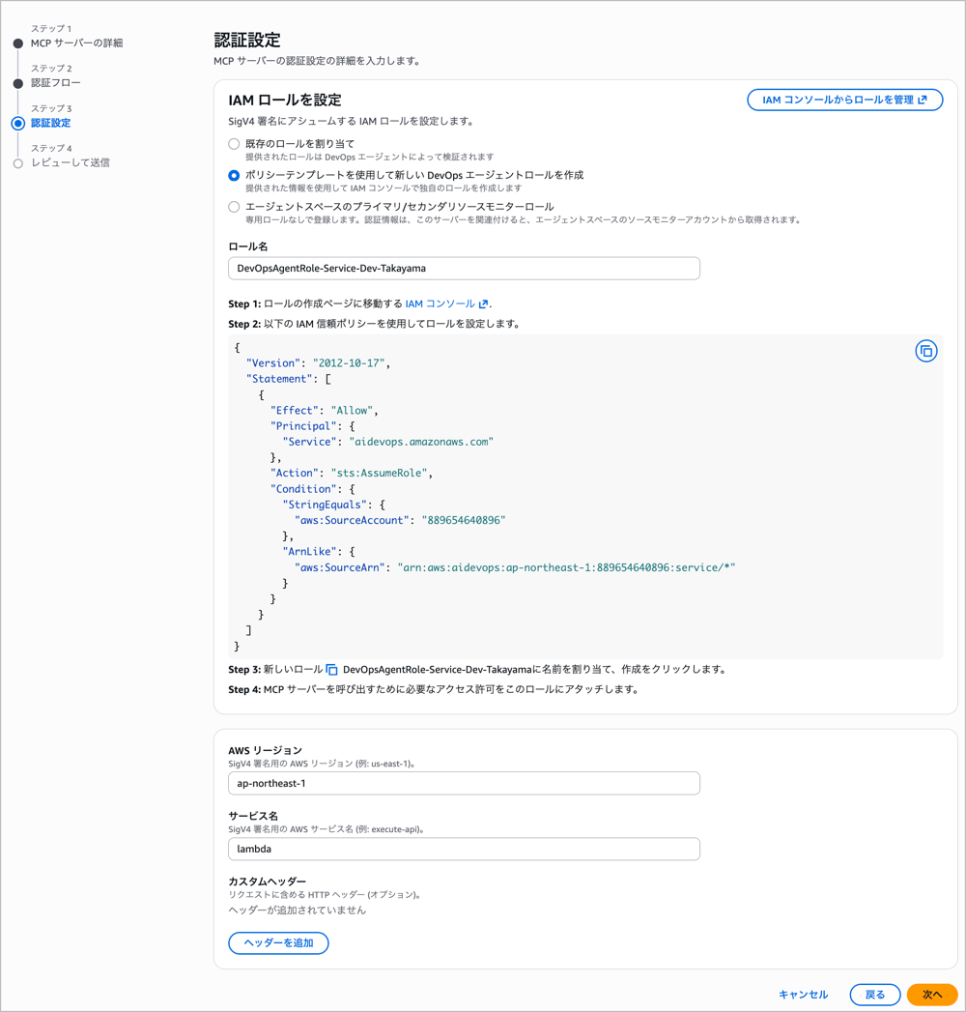This screenshot has width=966, height=1012.
Task: Click the Step 4 attach permissions instruction
Action: coord(434,689)
